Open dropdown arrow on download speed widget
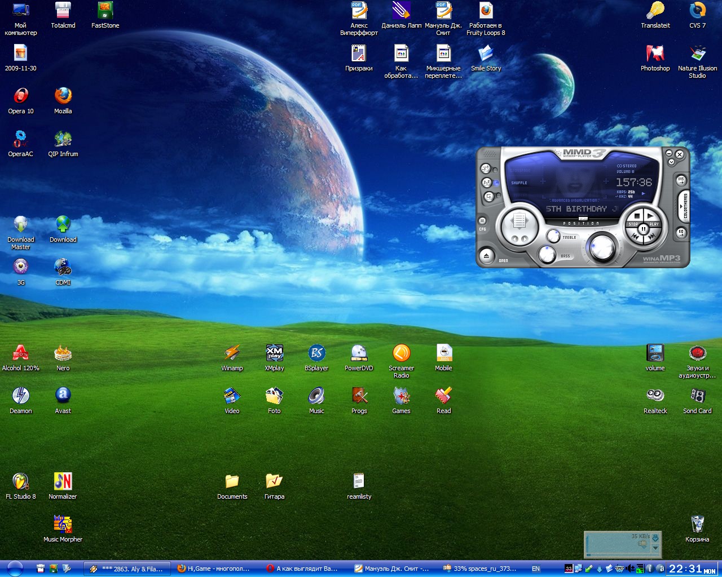Image resolution: width=722 pixels, height=577 pixels. 655,548
